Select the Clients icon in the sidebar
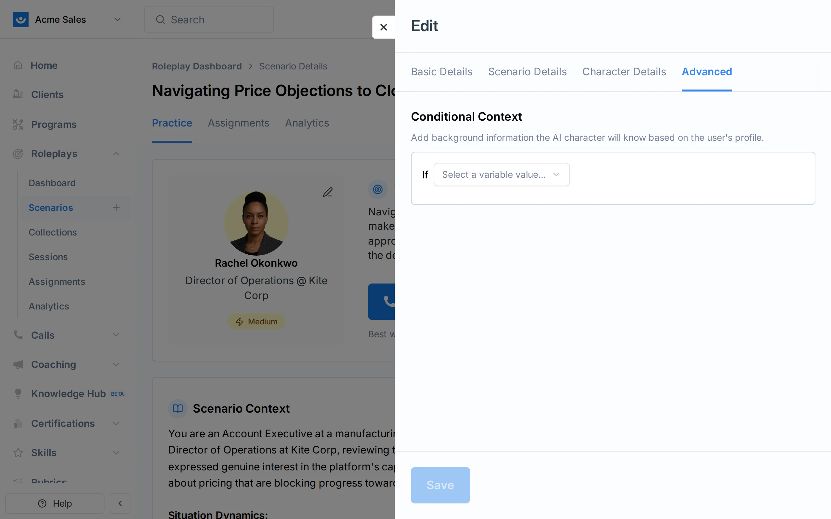This screenshot has height=519, width=831. [x=18, y=94]
